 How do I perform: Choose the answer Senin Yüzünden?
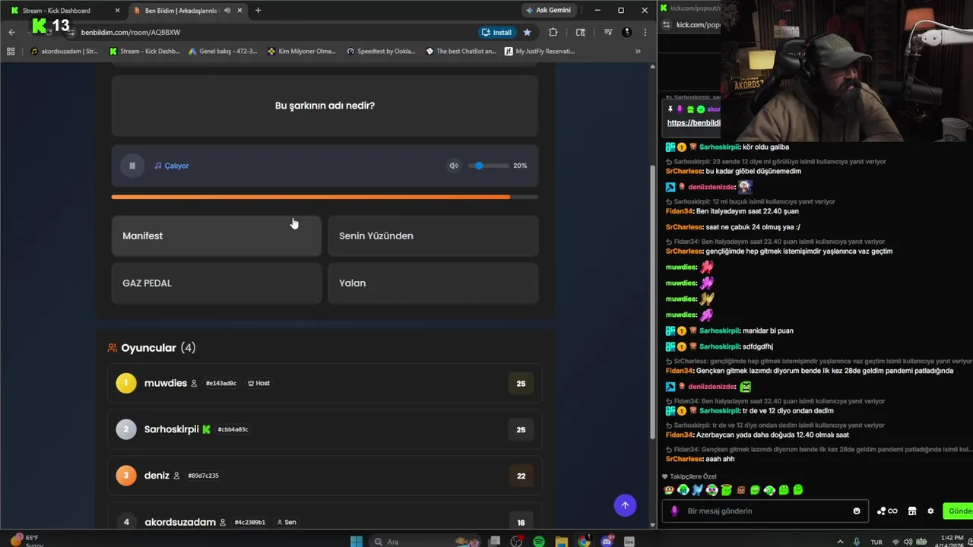[433, 236]
